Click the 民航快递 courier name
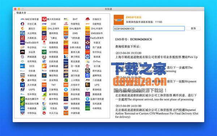 [54, 61]
